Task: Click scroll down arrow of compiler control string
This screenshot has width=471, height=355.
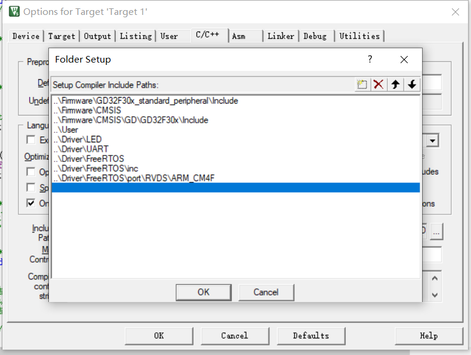Action: [435, 295]
